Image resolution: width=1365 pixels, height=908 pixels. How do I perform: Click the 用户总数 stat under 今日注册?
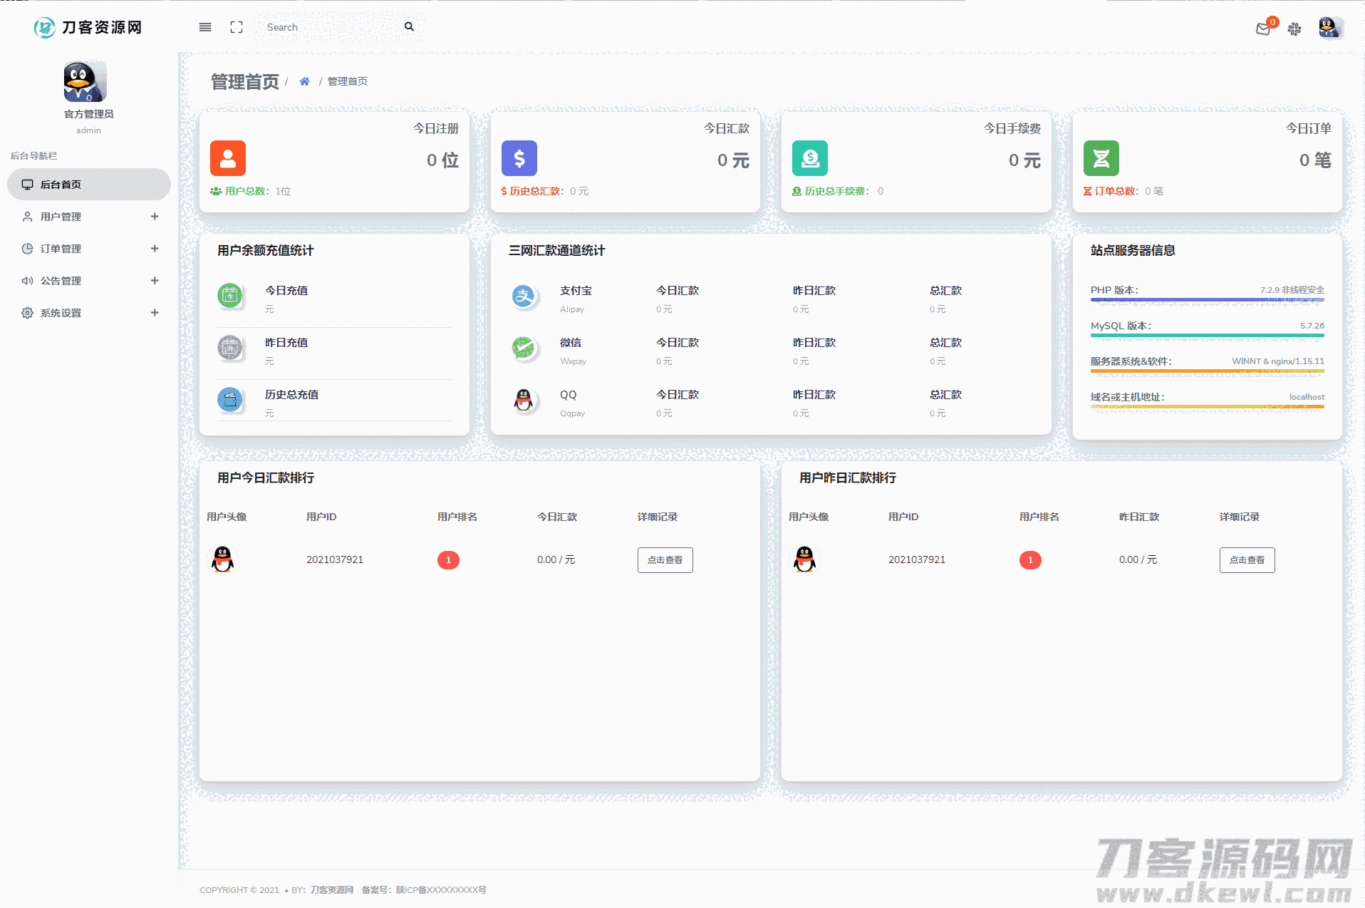pyautogui.click(x=250, y=191)
